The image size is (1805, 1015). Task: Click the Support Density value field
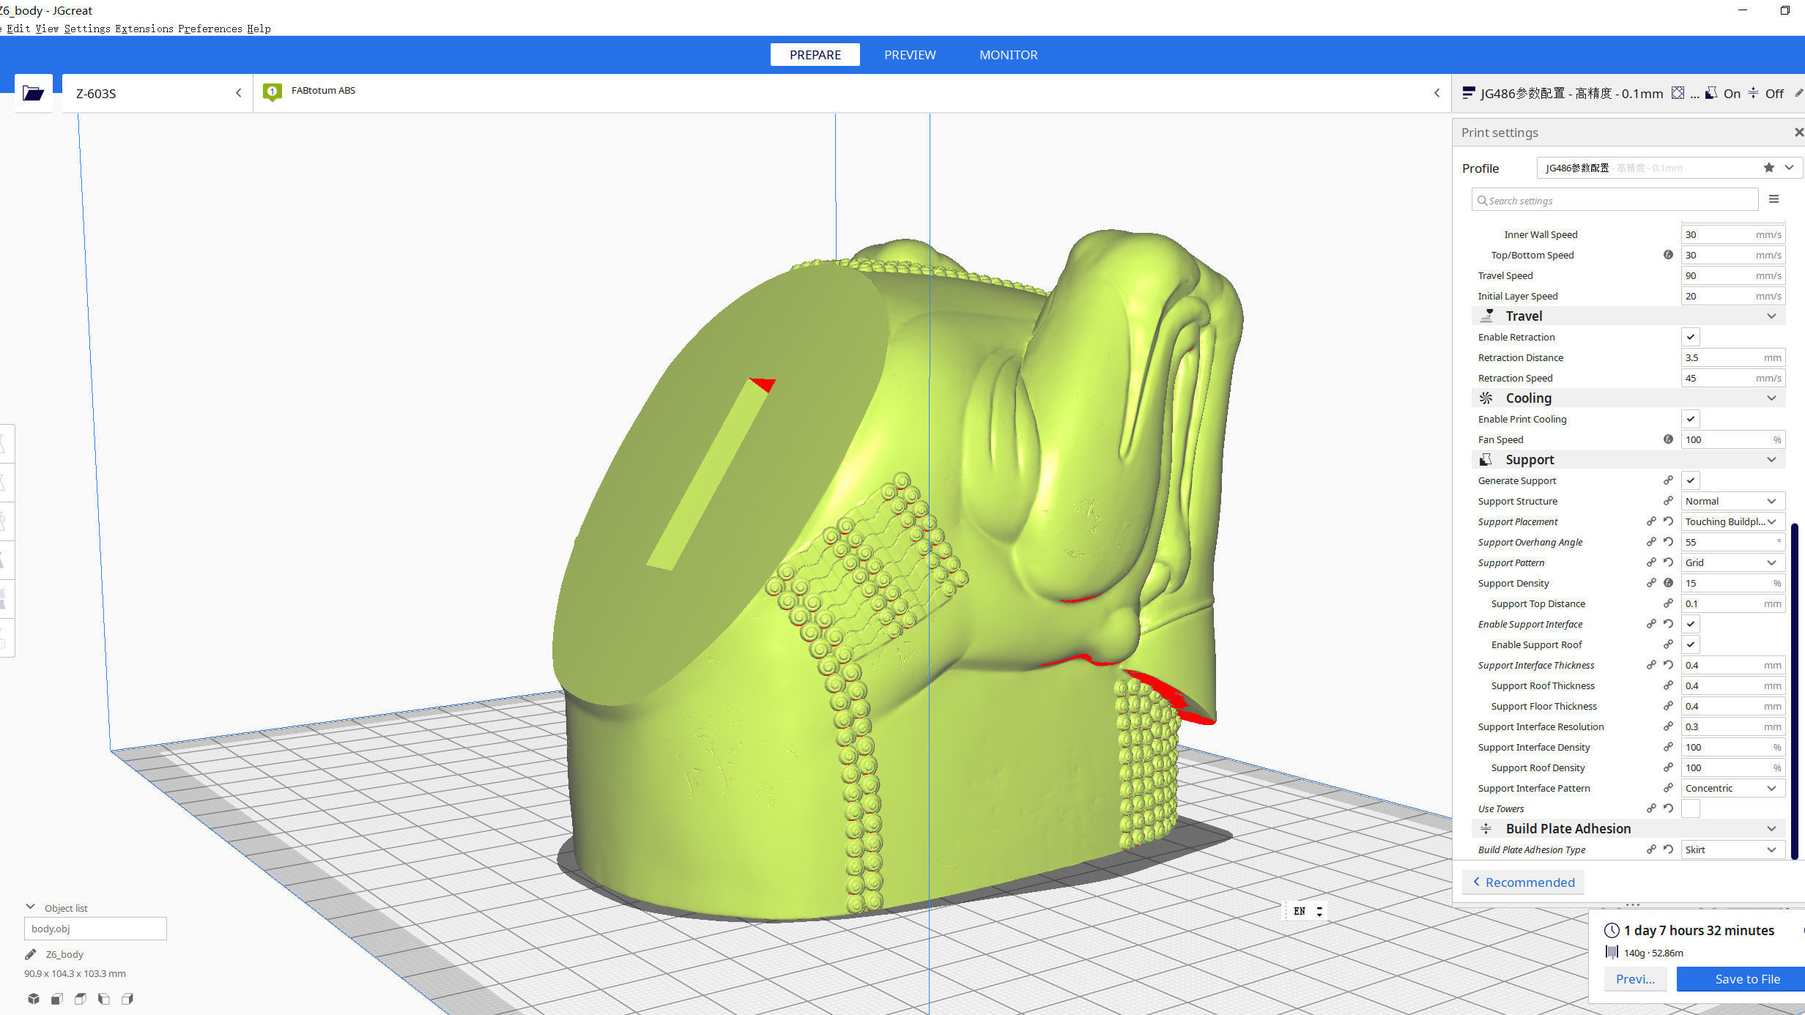(1732, 583)
